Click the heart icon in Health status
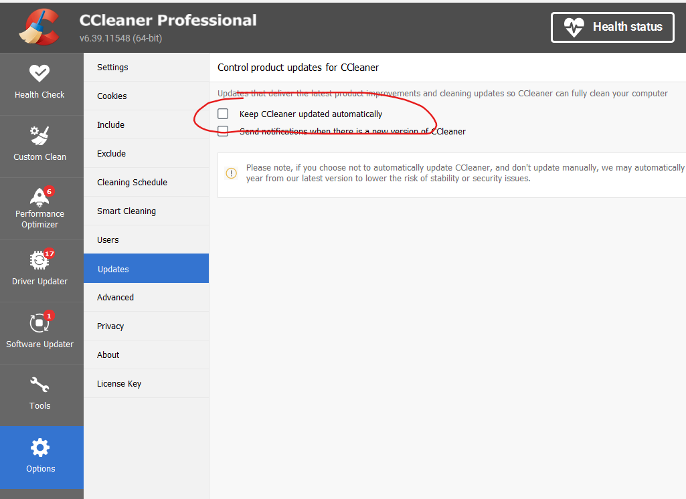This screenshot has height=499, width=686. point(574,27)
